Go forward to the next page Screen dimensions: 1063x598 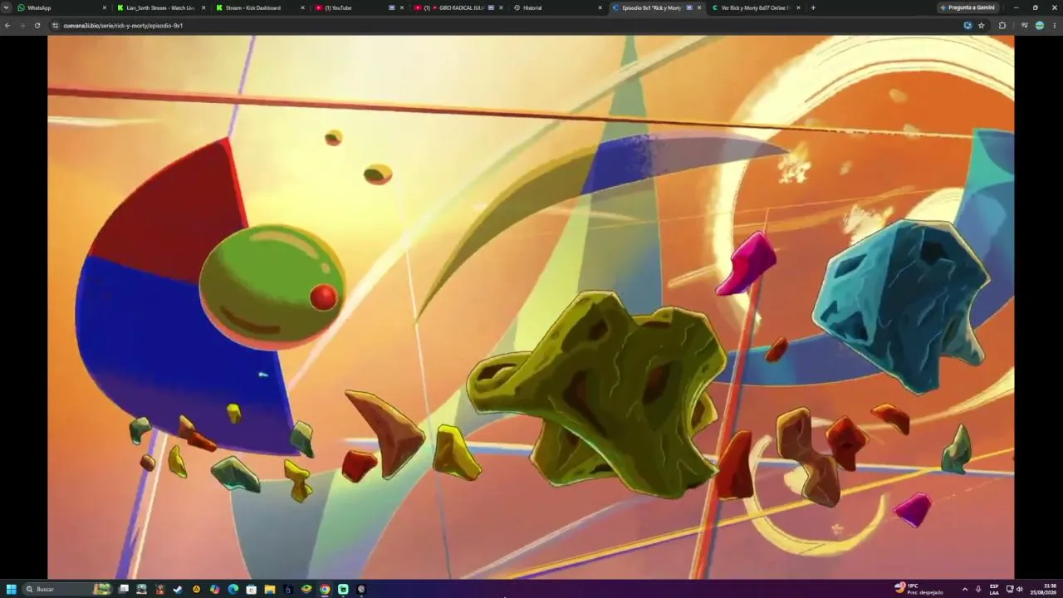pyautogui.click(x=22, y=26)
